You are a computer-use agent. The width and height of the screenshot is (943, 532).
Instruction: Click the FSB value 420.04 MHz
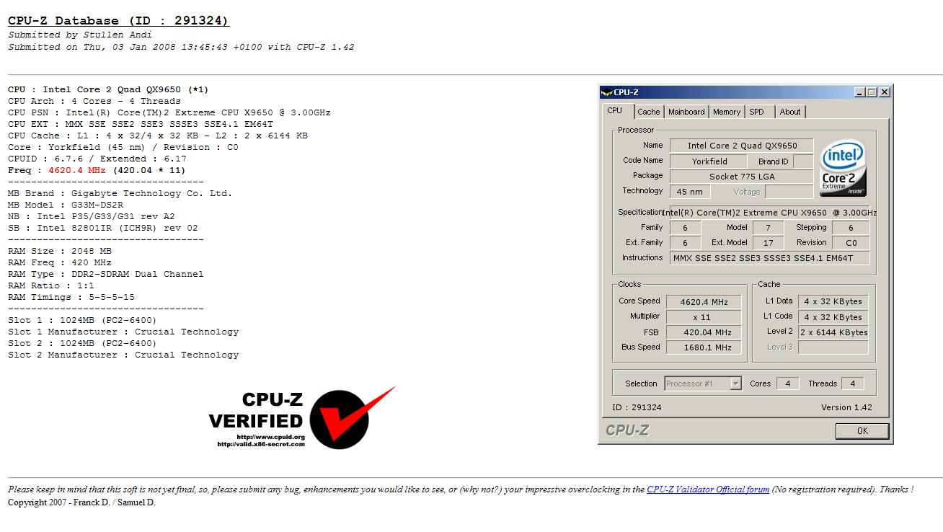tap(704, 332)
